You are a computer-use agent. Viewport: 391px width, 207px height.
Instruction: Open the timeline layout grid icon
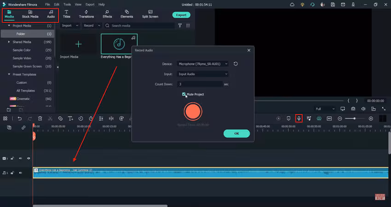(5, 119)
